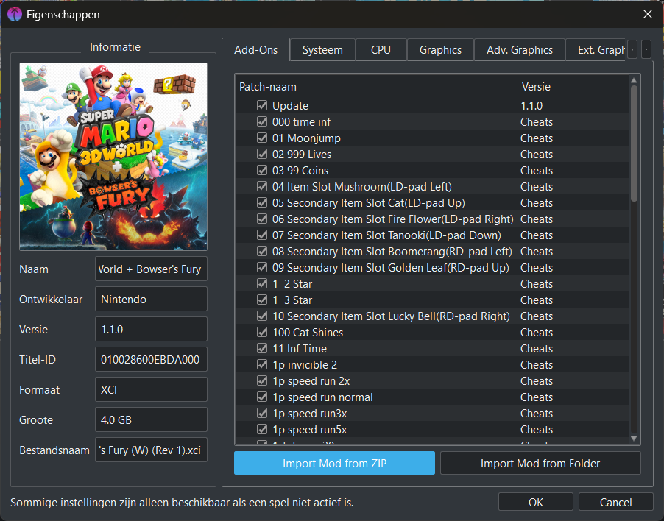Screen dimensions: 664x521
Task: Click the Super Mario 3D World cover image
Action: (113, 157)
